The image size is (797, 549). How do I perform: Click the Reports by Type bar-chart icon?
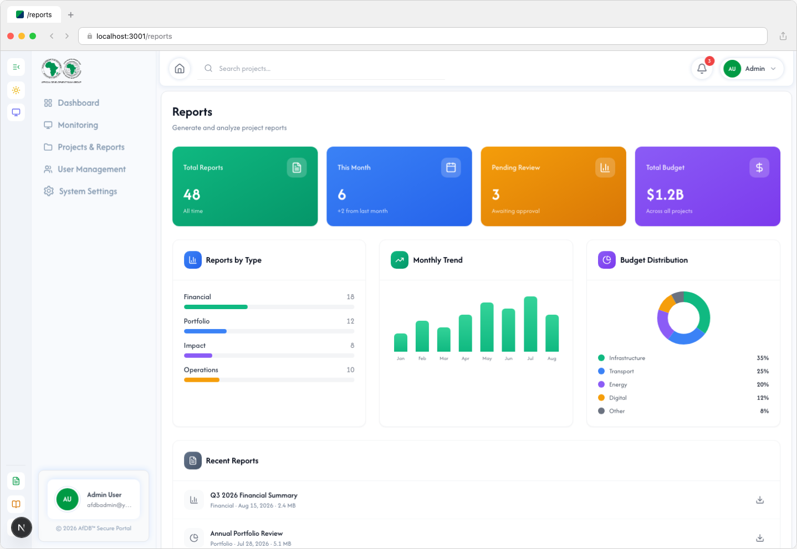[x=193, y=260]
